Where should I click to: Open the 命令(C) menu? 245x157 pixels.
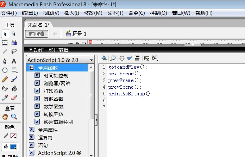(x=137, y=13)
